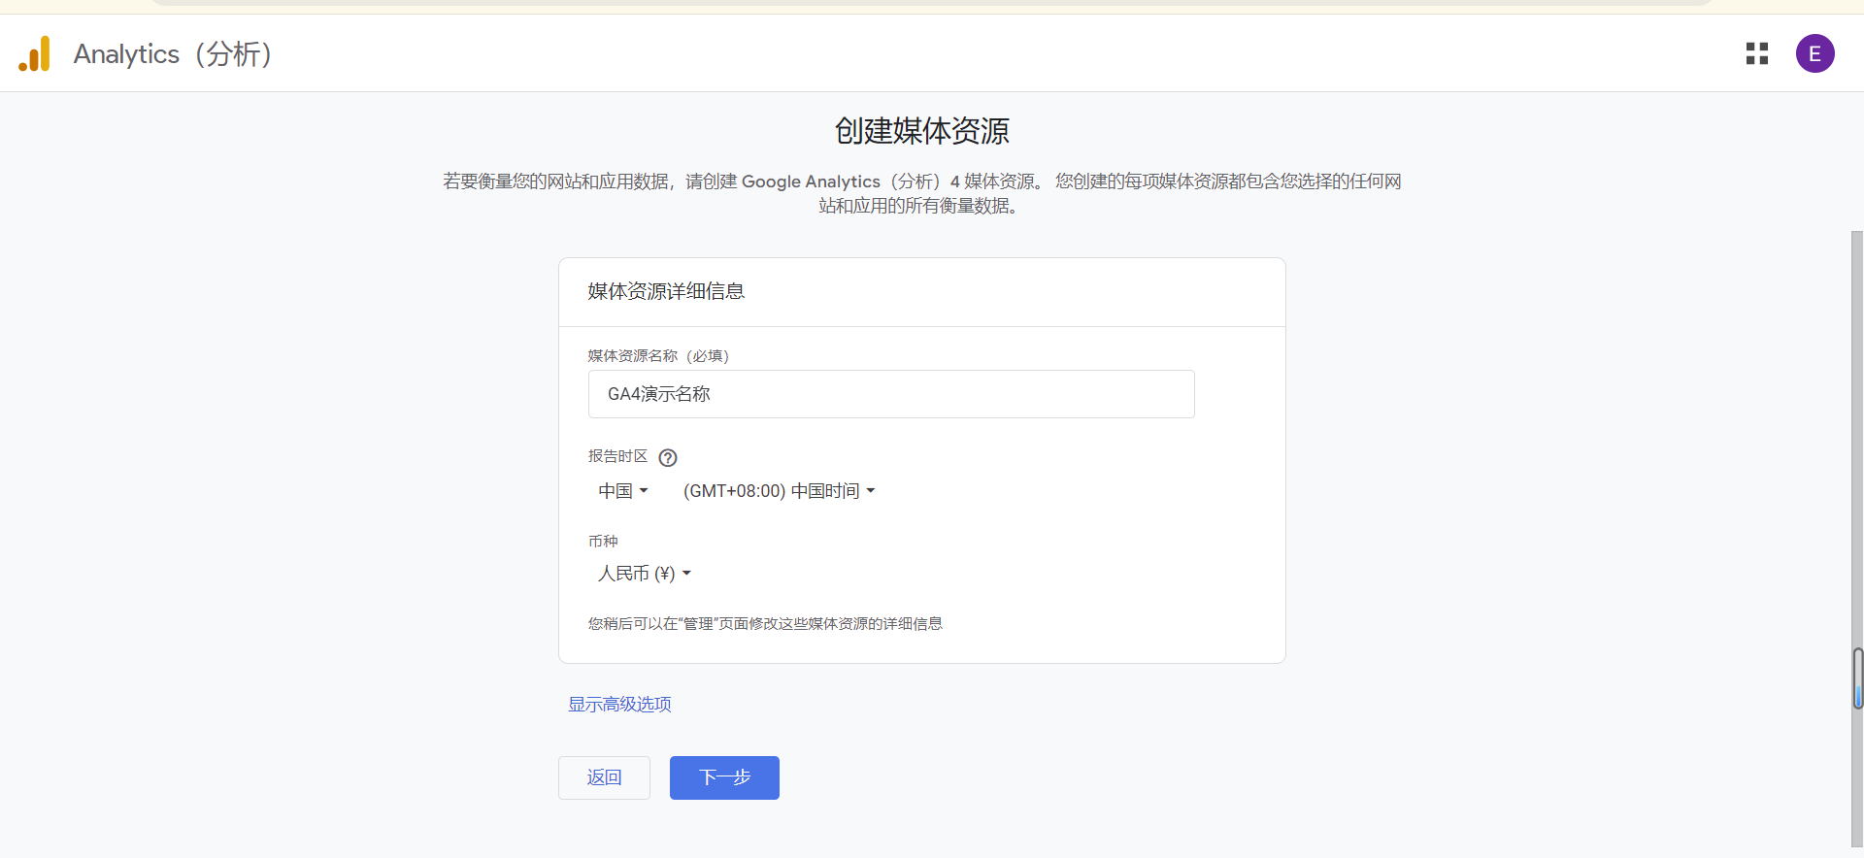Image resolution: width=1864 pixels, height=858 pixels.
Task: Click the help icon next to 报告时区
Action: [668, 457]
